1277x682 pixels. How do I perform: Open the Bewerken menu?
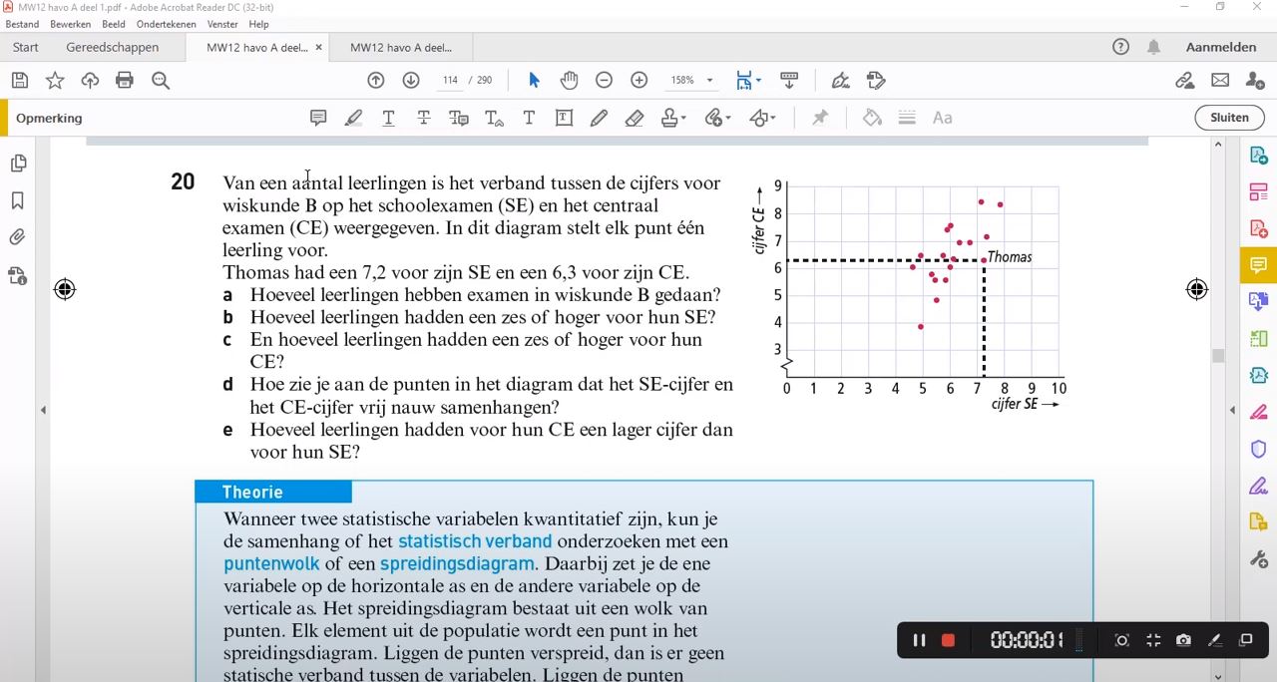(x=70, y=24)
